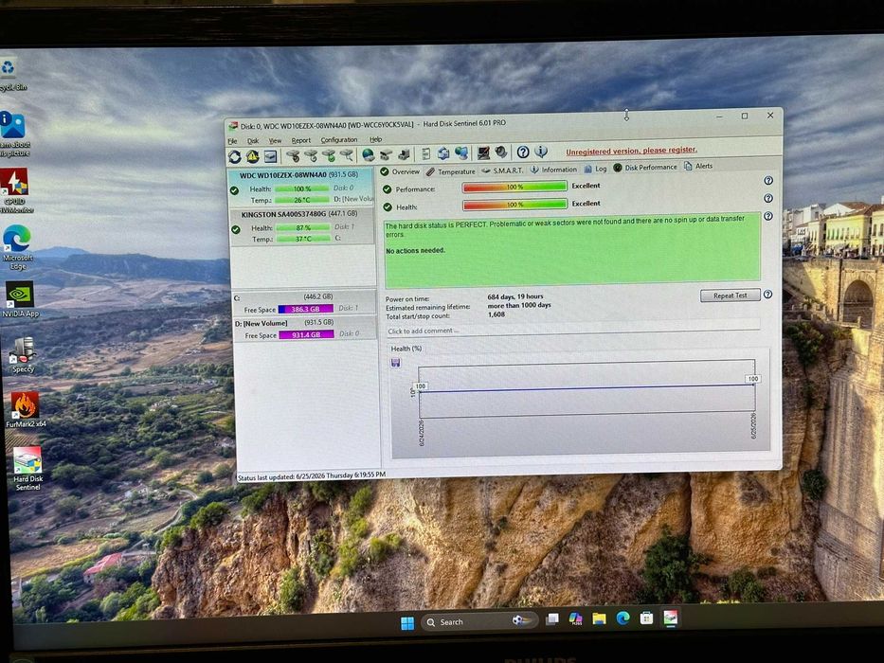Click the blue info toolbar icon
Viewport: 884px width, 663px height.
click(x=541, y=152)
